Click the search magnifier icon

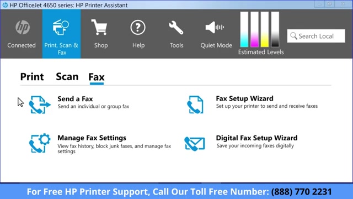tap(293, 35)
